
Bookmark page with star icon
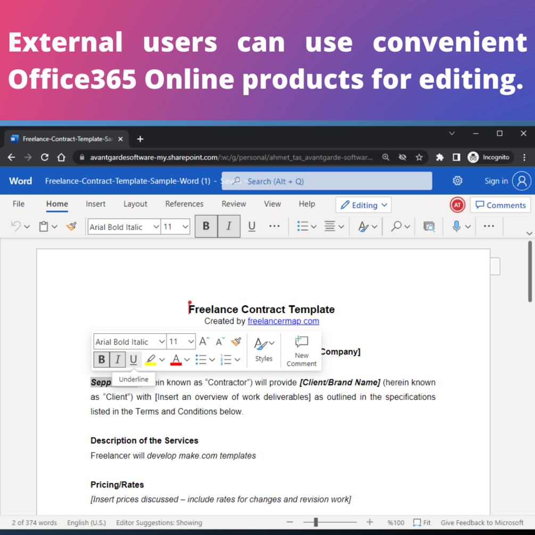(x=419, y=157)
